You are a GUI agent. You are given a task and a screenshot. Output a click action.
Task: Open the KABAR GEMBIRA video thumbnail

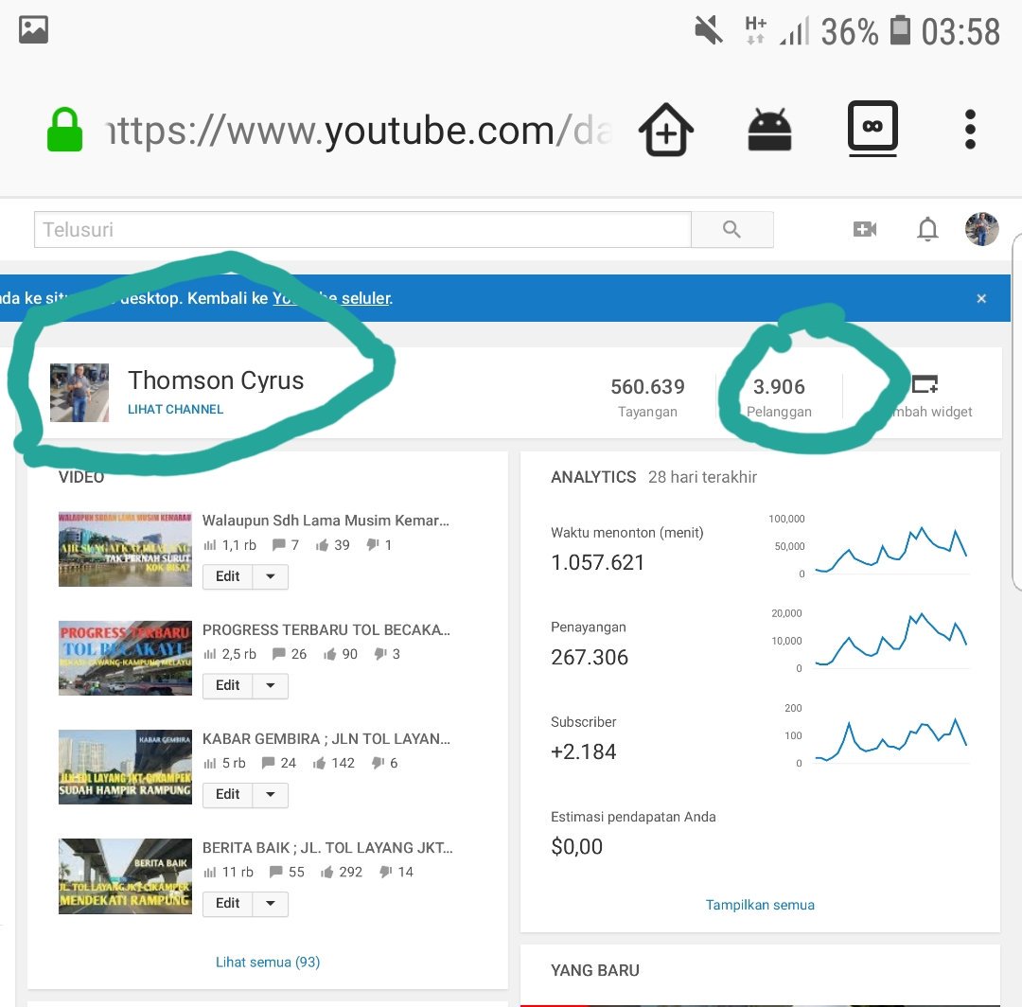click(125, 768)
